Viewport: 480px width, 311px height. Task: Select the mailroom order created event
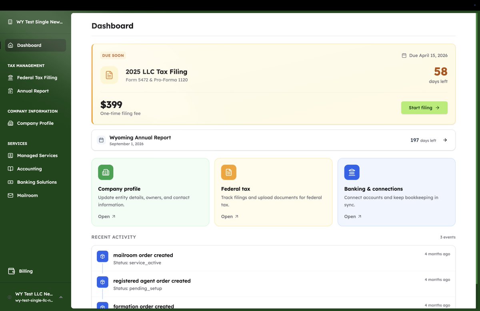(273, 258)
